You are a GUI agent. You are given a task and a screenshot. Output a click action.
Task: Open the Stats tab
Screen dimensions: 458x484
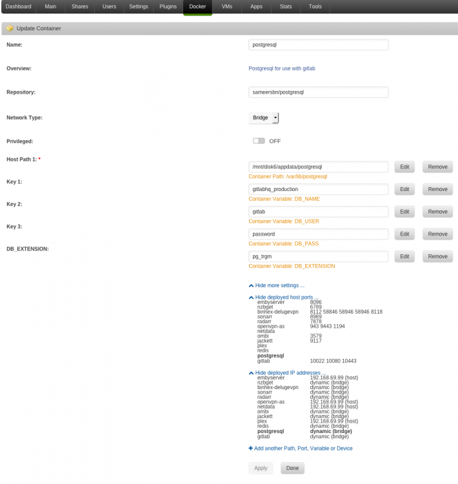(x=286, y=6)
